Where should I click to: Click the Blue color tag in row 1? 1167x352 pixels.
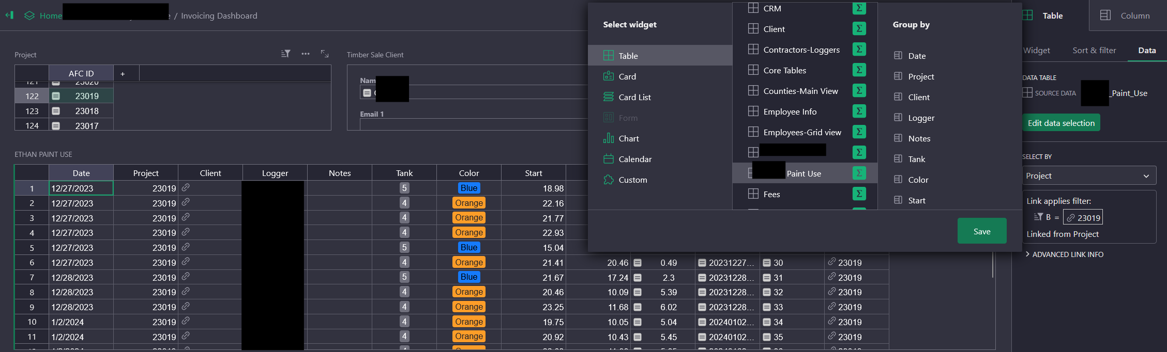coord(468,188)
